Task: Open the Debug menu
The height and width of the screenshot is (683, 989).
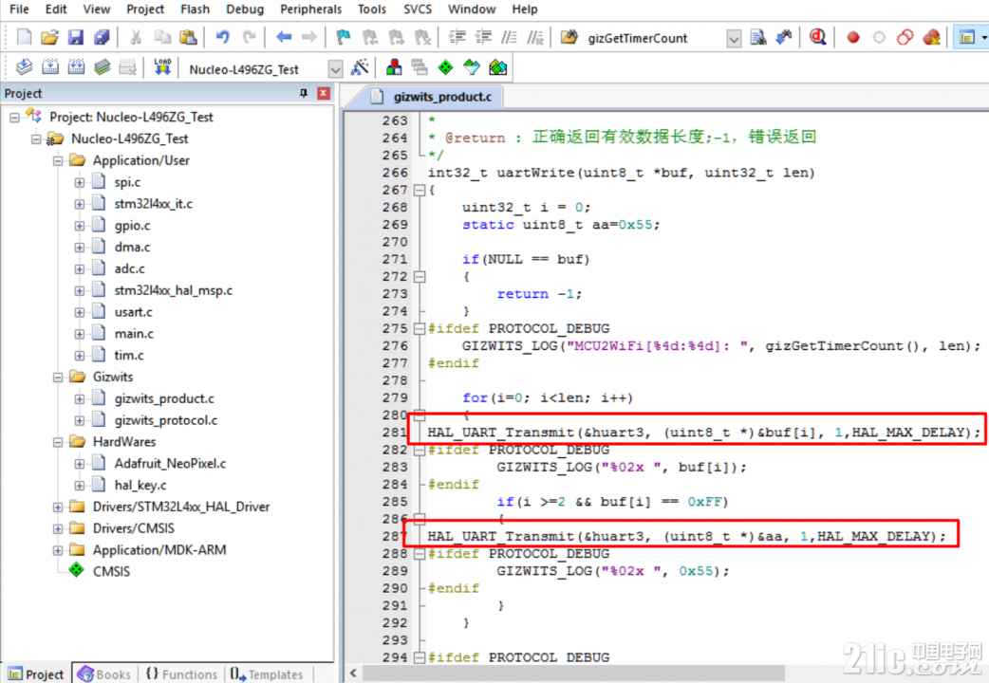Action: [245, 9]
